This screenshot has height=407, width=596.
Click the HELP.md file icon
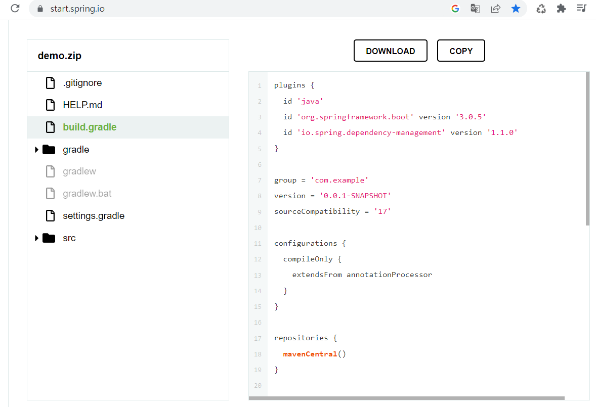coord(50,105)
